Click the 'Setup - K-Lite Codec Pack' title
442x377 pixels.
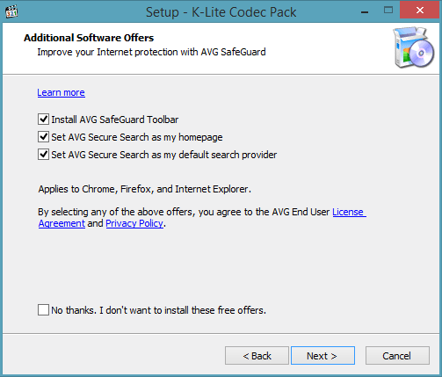click(221, 12)
